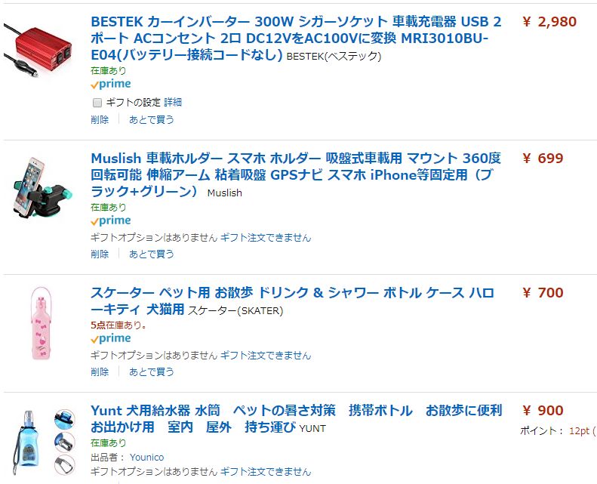Viewport: 597px width, 484px height.
Task: Enable the ギフトの設定 checkbox for BESTEK
Action: (97, 102)
